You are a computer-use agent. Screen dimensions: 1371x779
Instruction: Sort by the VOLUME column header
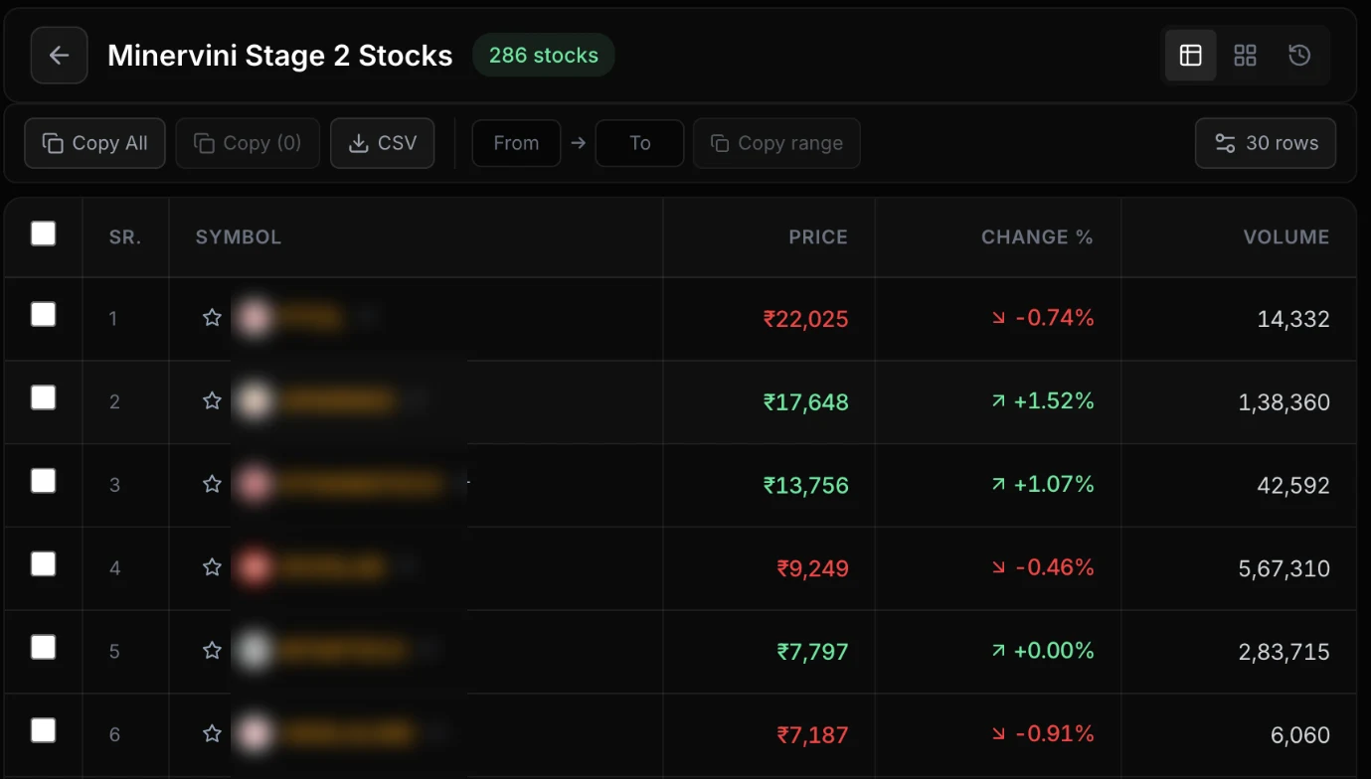(1286, 237)
